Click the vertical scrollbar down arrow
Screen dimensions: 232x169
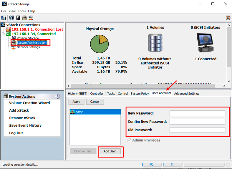pos(229,81)
